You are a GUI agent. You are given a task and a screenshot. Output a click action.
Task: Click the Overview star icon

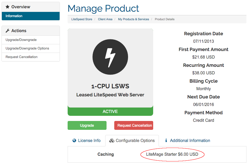8,7
